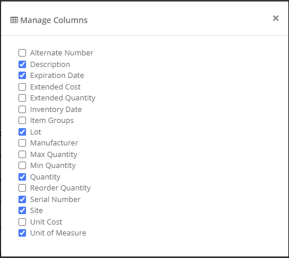This screenshot has width=289, height=258.
Task: Tick the Extended Cost checkbox
Action: coord(23,87)
